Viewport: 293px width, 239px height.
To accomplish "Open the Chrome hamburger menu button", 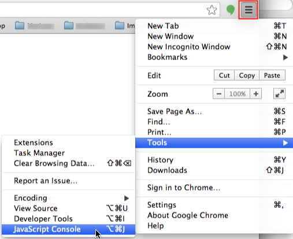I will pyautogui.click(x=249, y=10).
